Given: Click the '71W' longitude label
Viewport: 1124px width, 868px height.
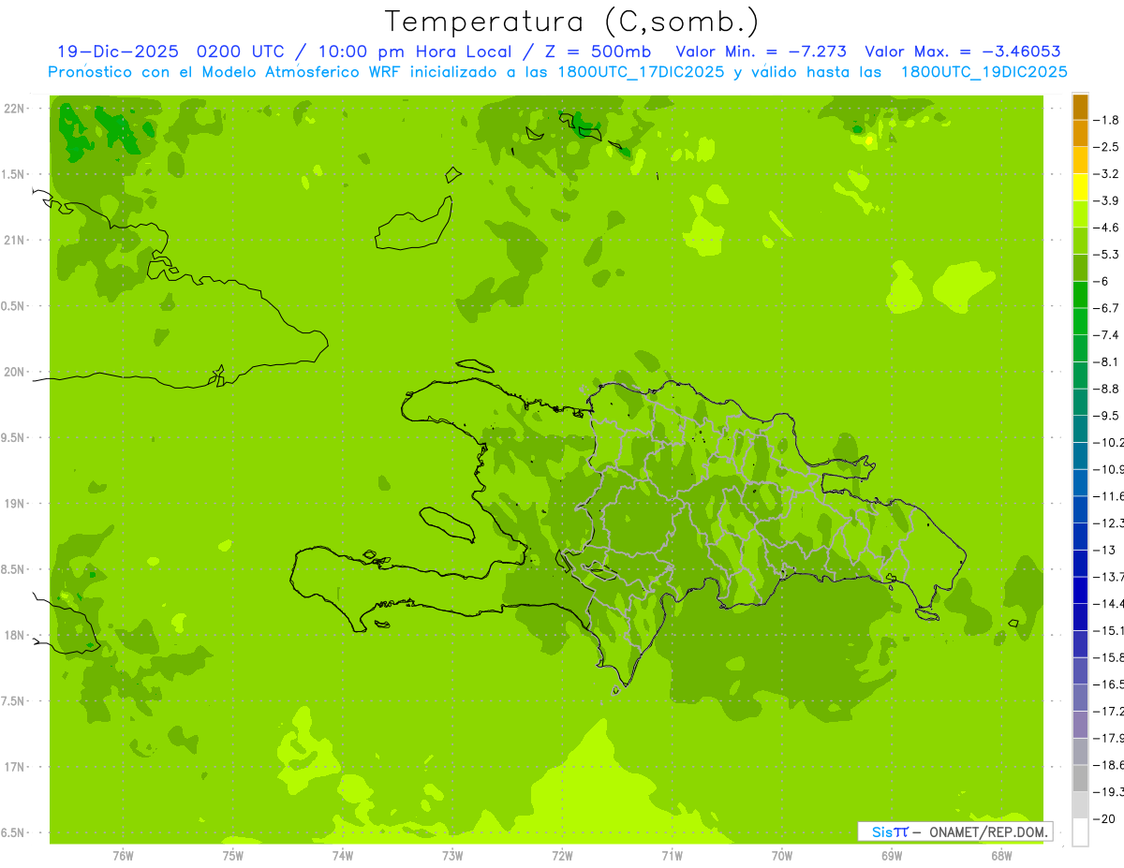Looking at the screenshot, I should pyautogui.click(x=672, y=855).
